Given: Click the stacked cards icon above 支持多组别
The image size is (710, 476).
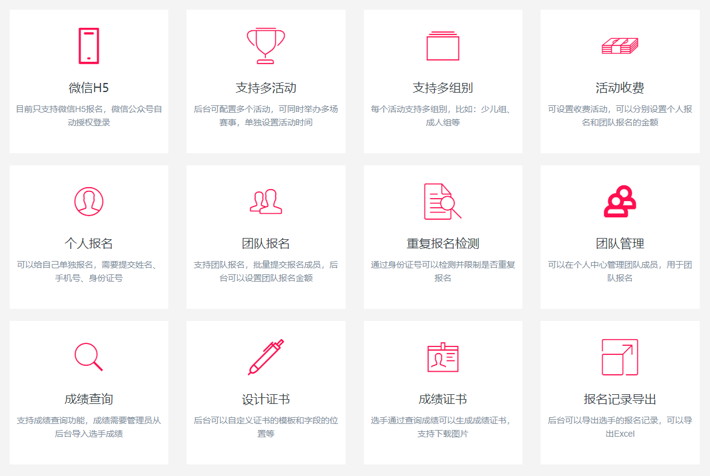Looking at the screenshot, I should (442, 45).
